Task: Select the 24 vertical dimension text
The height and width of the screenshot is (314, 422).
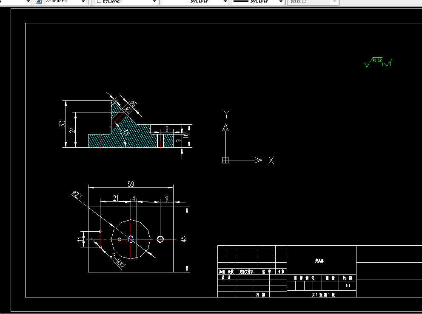Action: [x=72, y=130]
